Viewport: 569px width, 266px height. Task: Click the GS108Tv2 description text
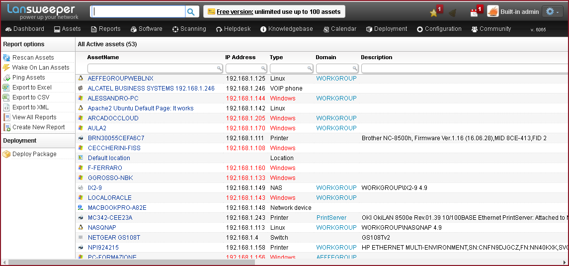click(376, 238)
